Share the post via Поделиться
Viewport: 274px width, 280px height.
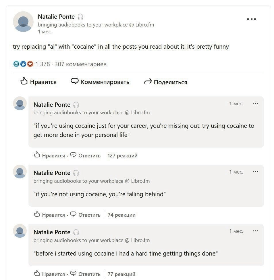(x=165, y=82)
